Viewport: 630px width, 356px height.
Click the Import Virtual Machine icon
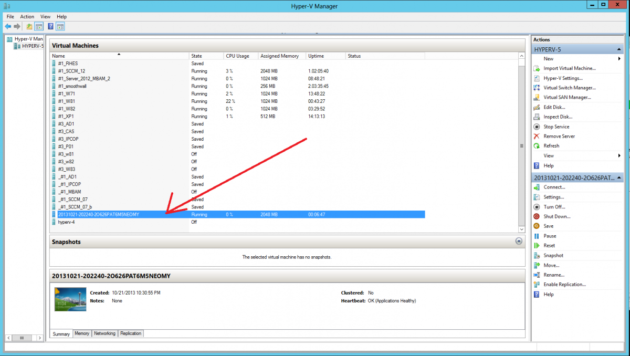pos(537,68)
